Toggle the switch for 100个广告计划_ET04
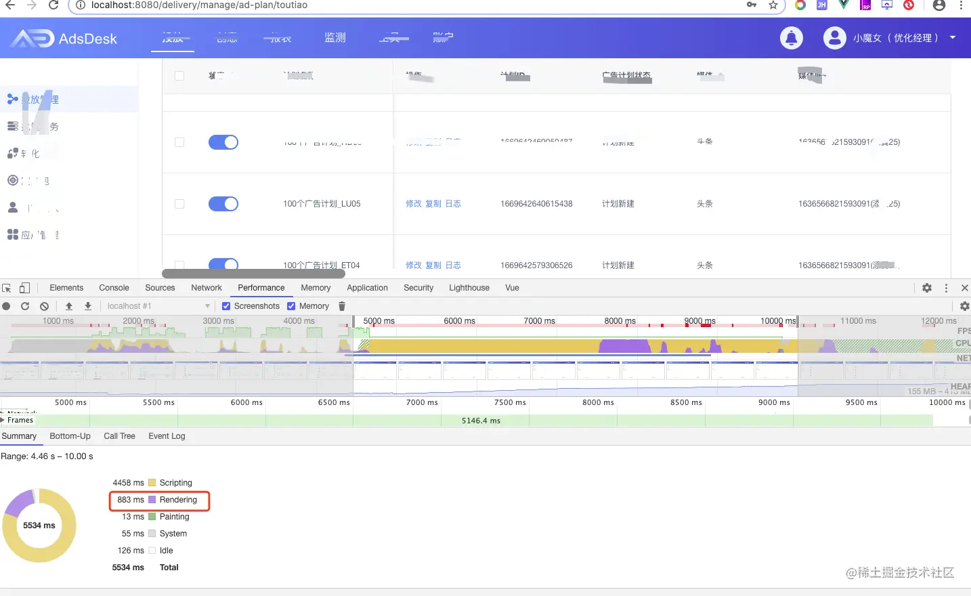The image size is (971, 596). click(223, 264)
